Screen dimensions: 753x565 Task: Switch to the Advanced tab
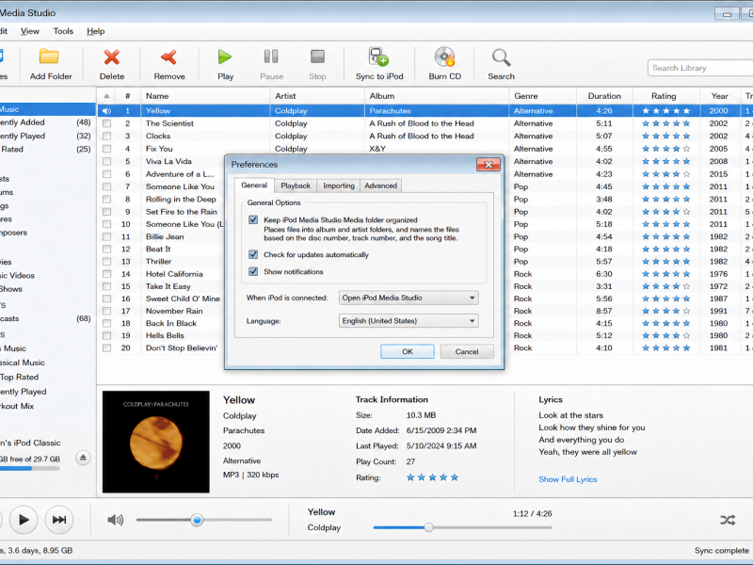point(381,186)
